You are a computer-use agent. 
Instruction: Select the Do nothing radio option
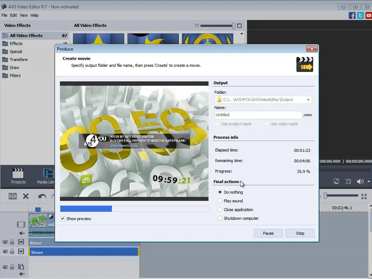tap(220, 192)
